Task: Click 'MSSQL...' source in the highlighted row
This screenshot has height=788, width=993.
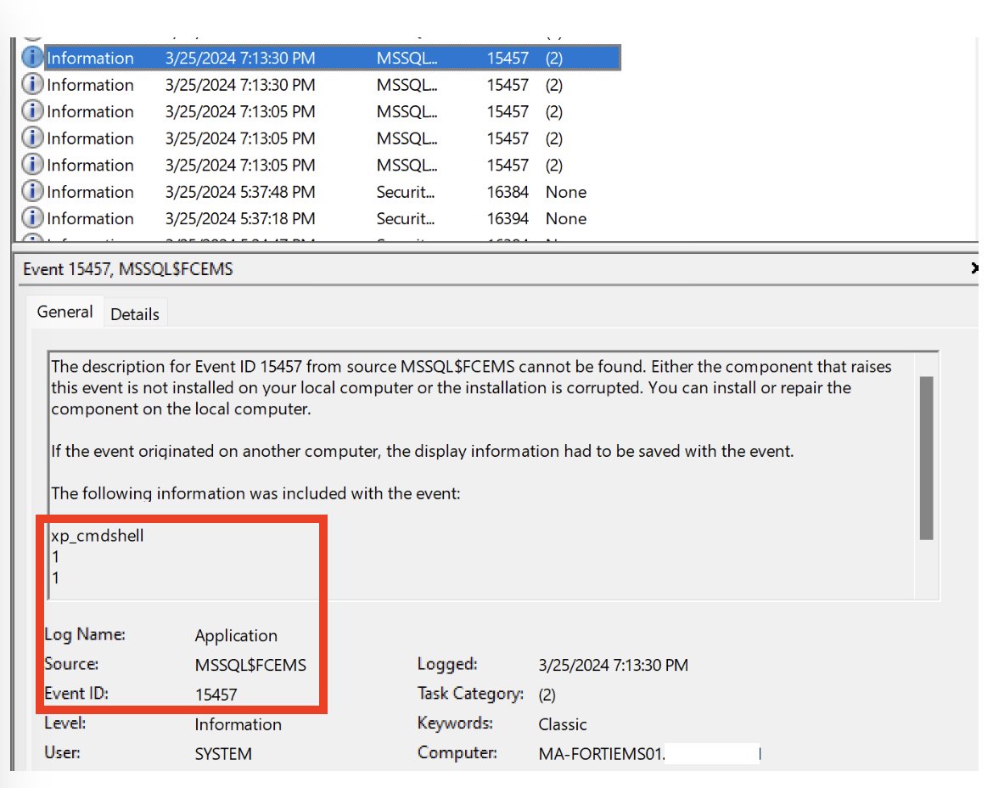Action: pyautogui.click(x=407, y=59)
